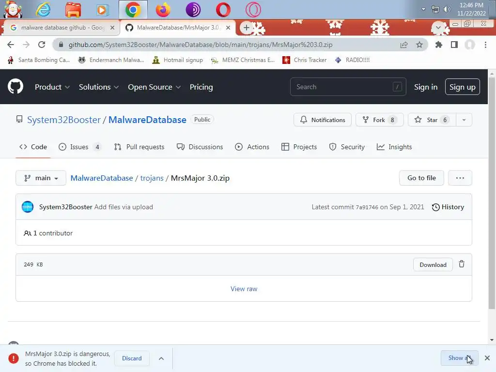Image resolution: width=496 pixels, height=372 pixels.
Task: Bookmark this page with the star icon
Action: 419,45
